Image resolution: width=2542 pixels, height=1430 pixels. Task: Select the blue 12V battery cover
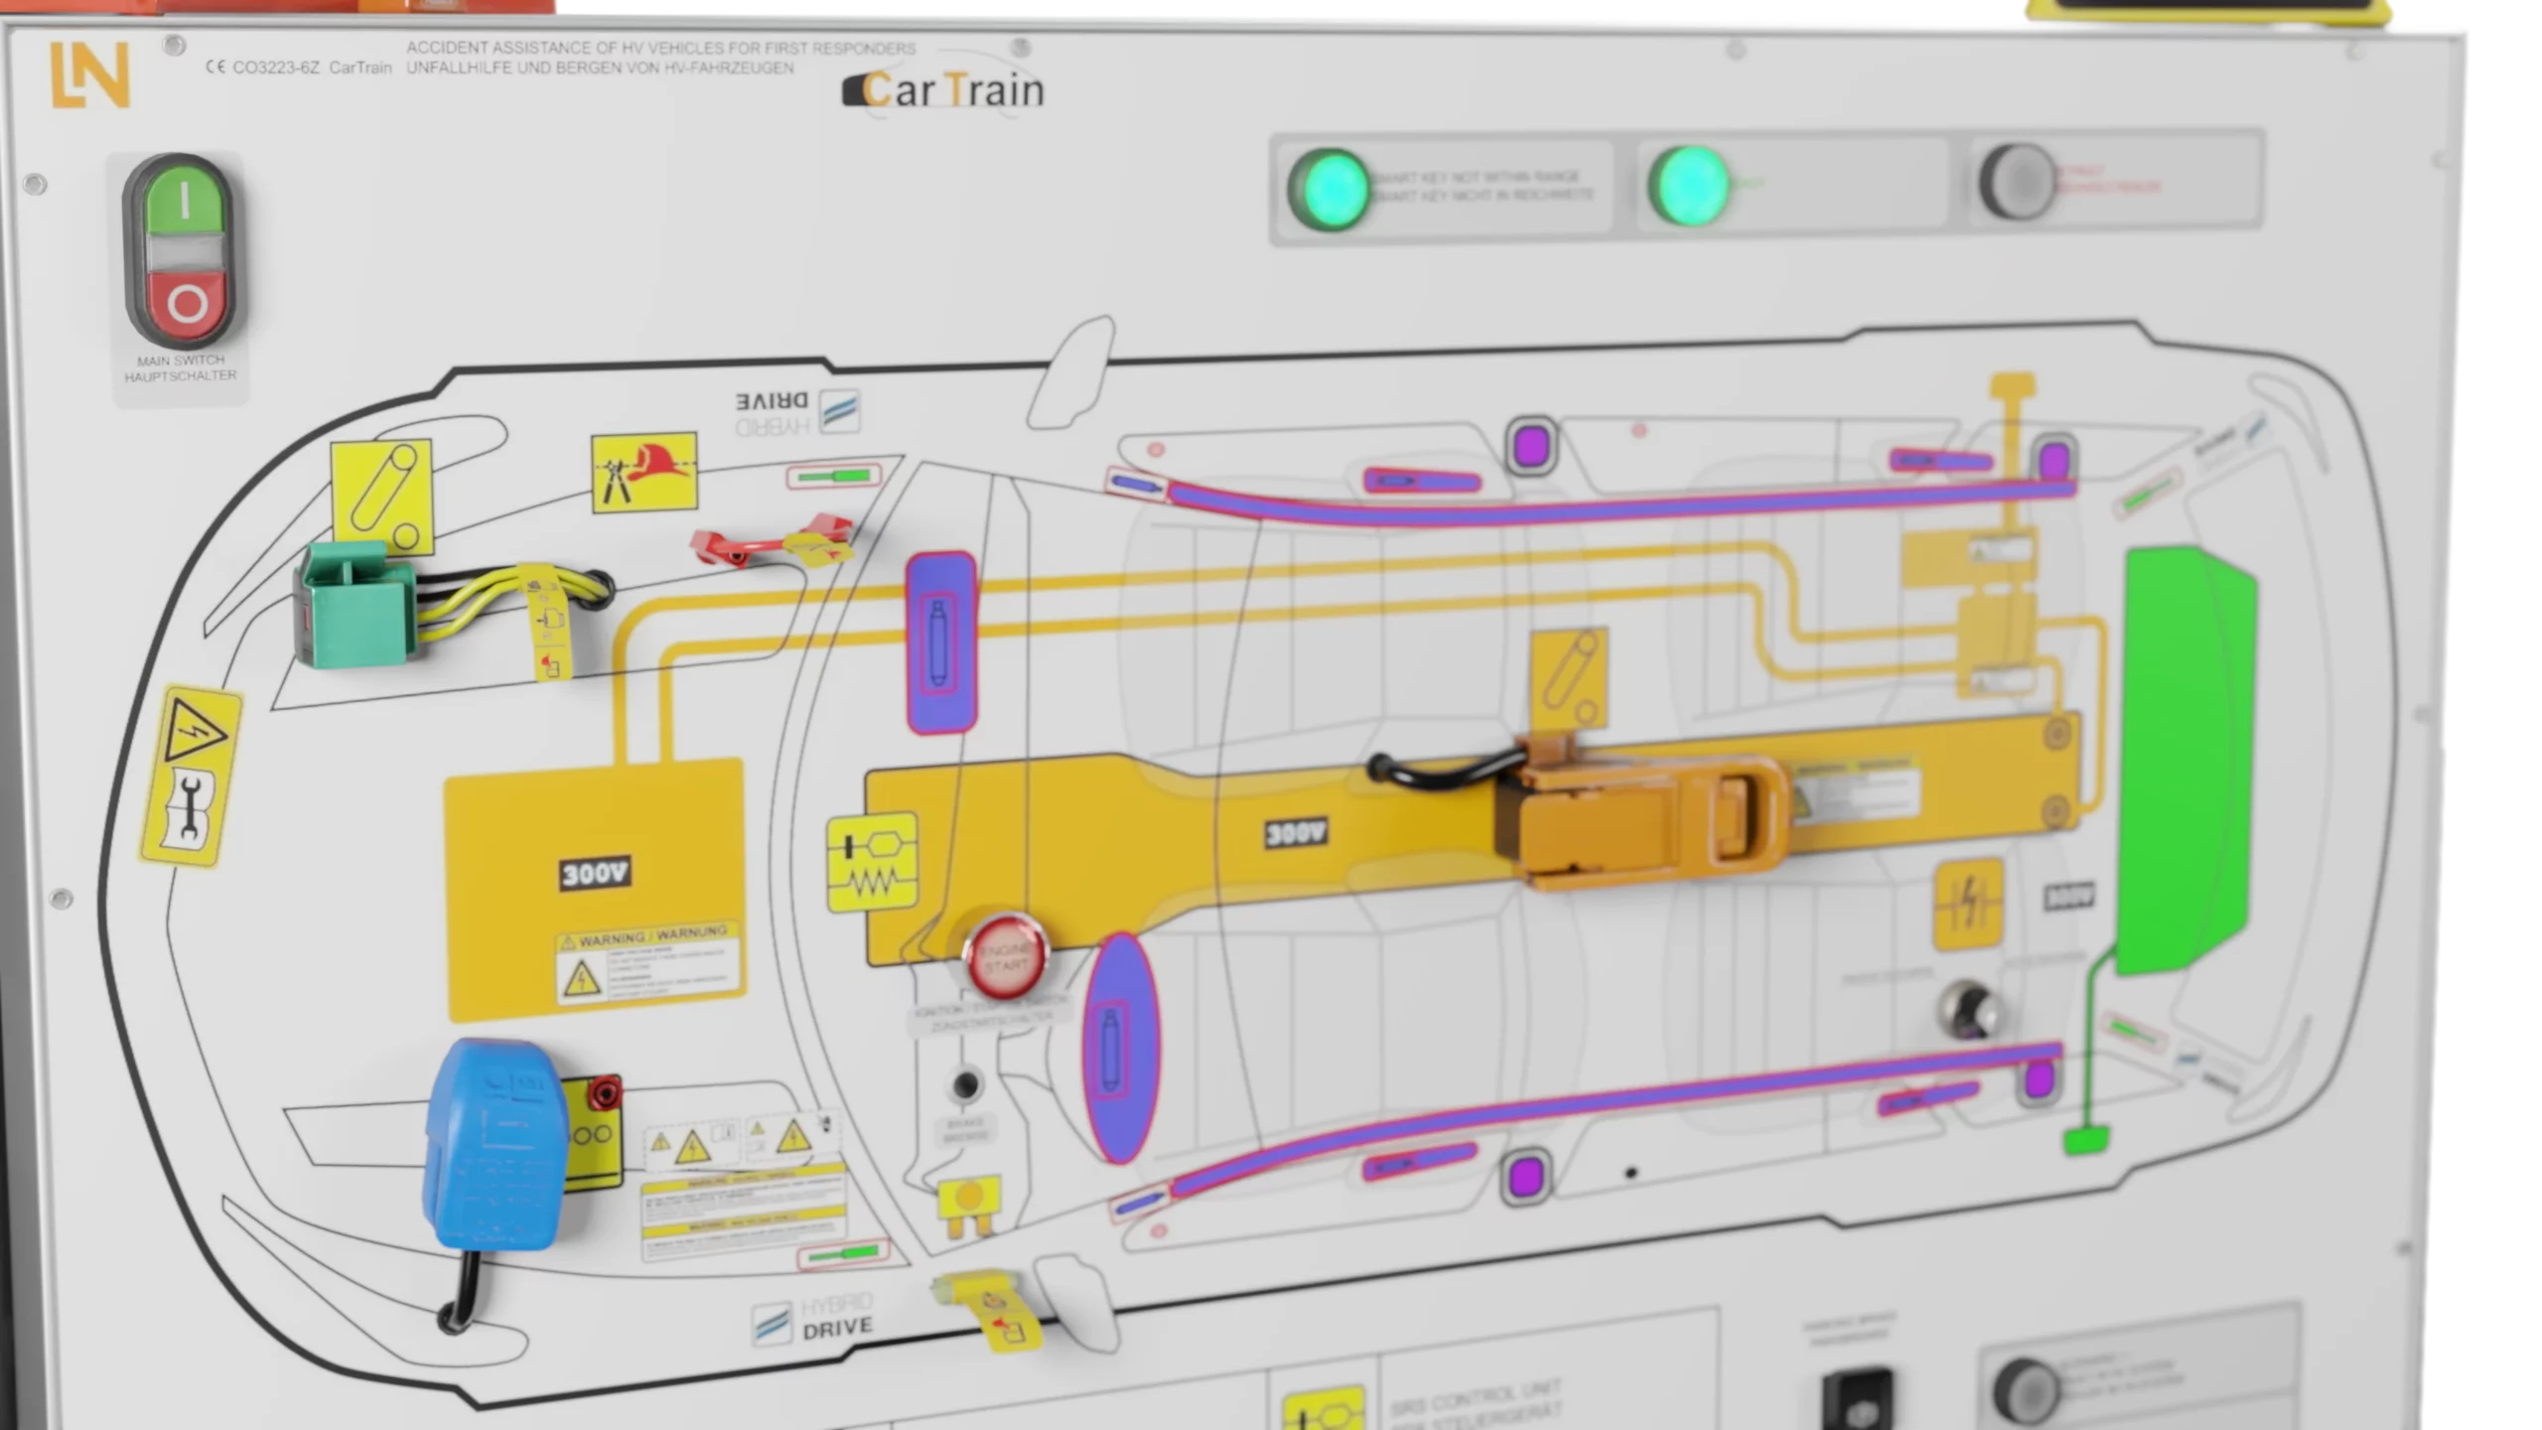click(494, 1142)
